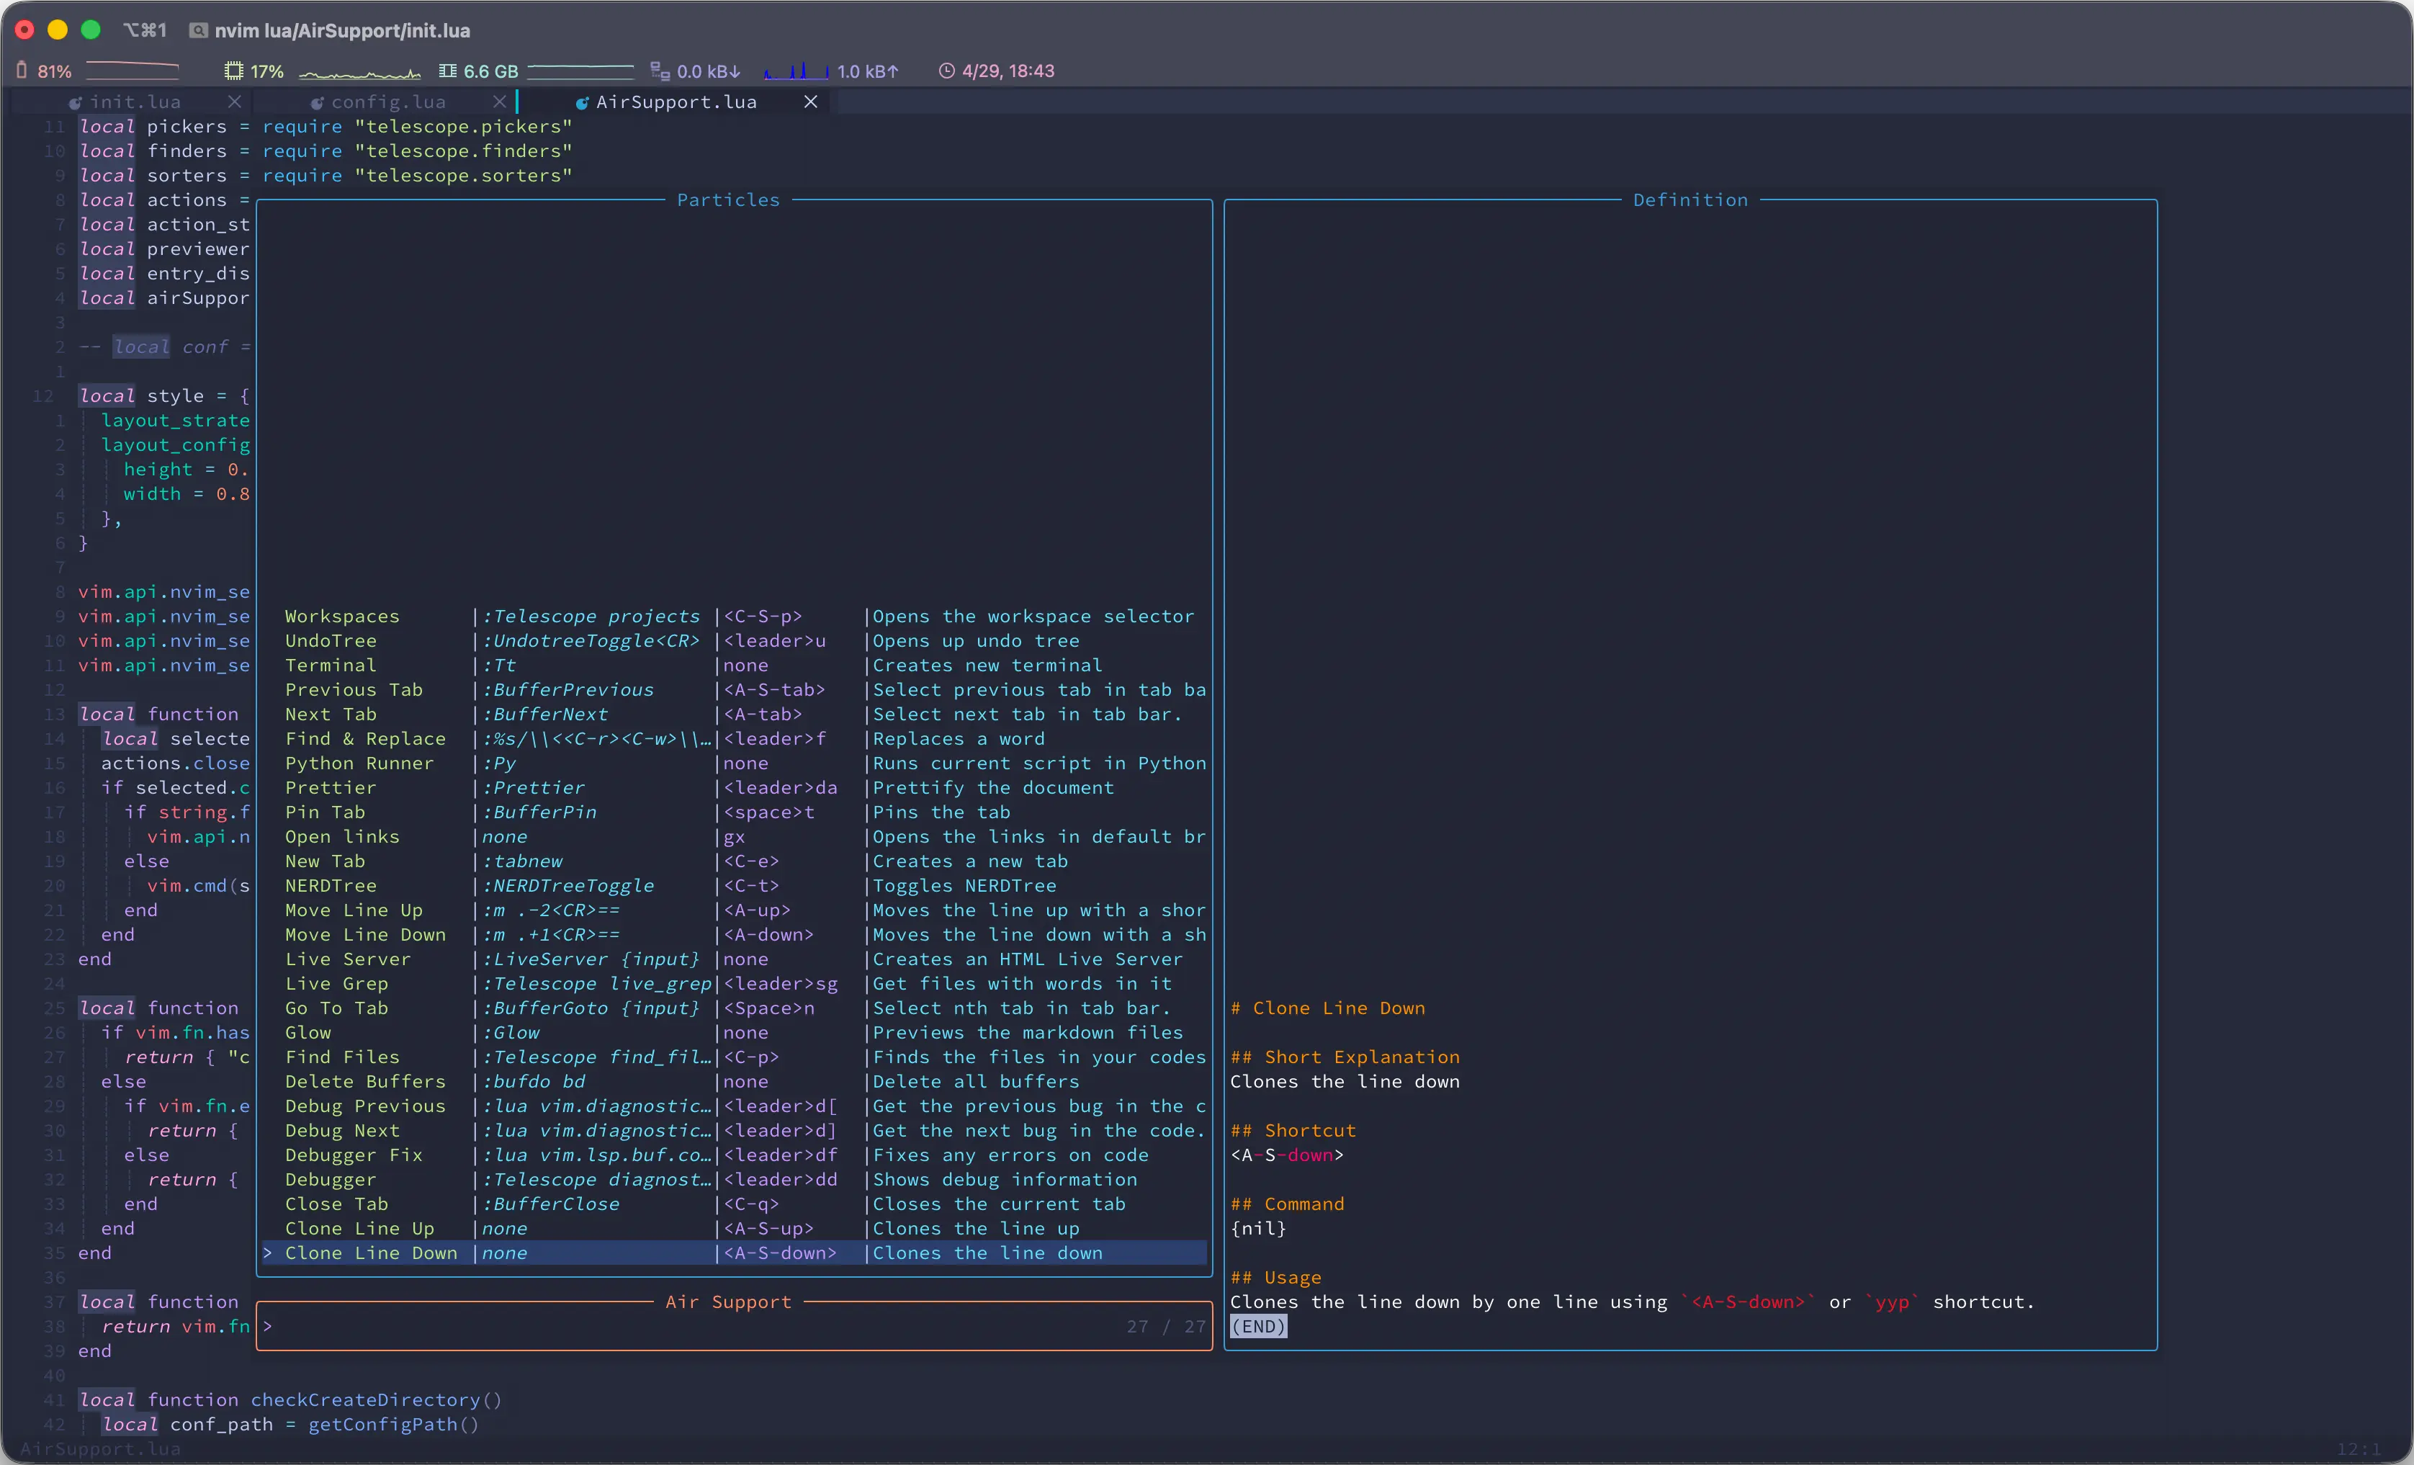2414x1465 pixels.
Task: Close the AirSupport.lua tab
Action: tap(810, 102)
